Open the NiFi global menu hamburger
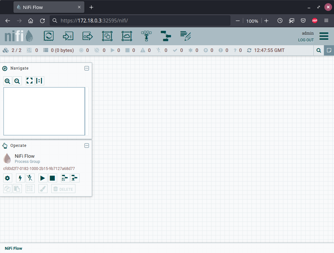Viewport: 334px width, 253px height. 324,36
